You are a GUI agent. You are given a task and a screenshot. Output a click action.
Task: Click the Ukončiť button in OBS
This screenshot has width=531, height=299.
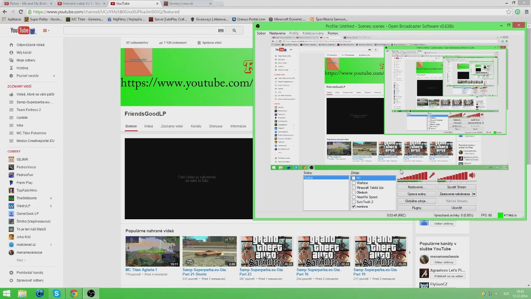click(x=457, y=208)
